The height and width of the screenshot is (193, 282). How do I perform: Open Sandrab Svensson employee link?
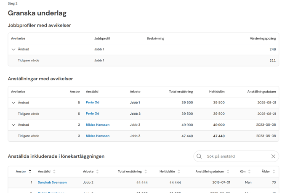(52, 182)
